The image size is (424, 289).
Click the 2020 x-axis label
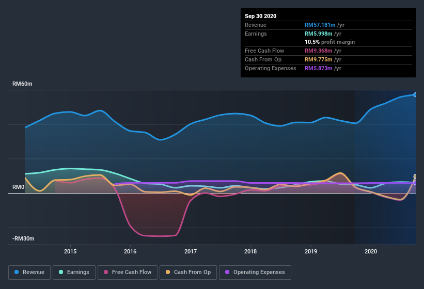click(371, 251)
